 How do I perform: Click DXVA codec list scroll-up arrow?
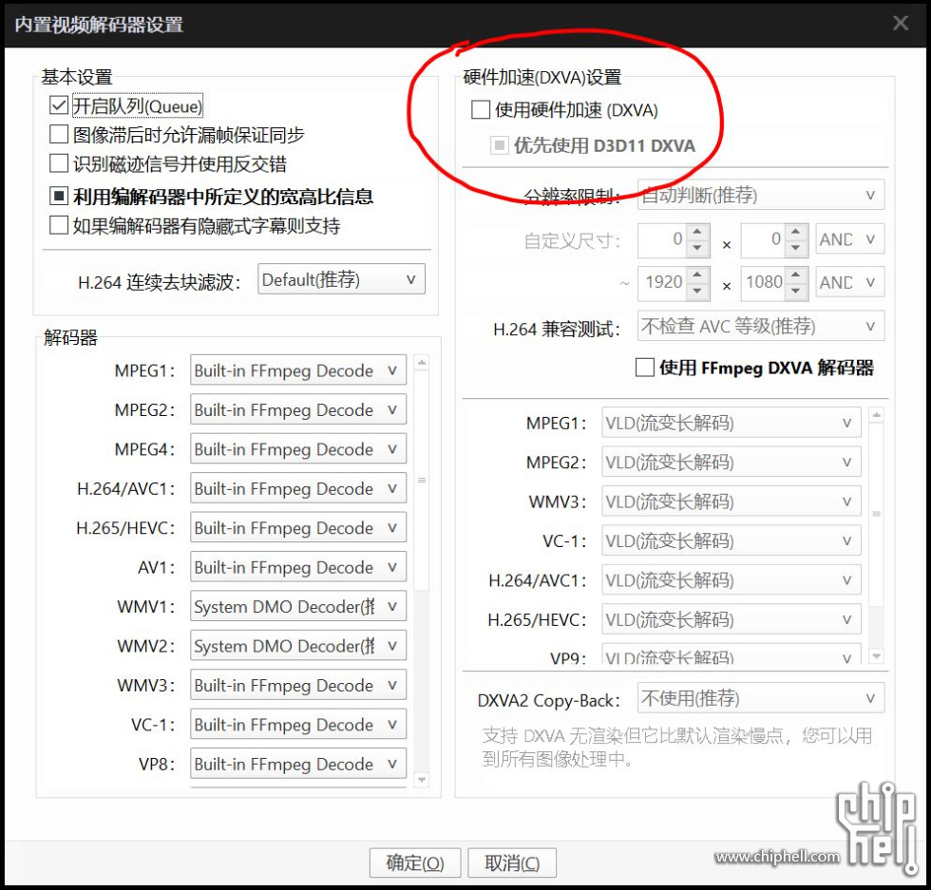pos(876,415)
